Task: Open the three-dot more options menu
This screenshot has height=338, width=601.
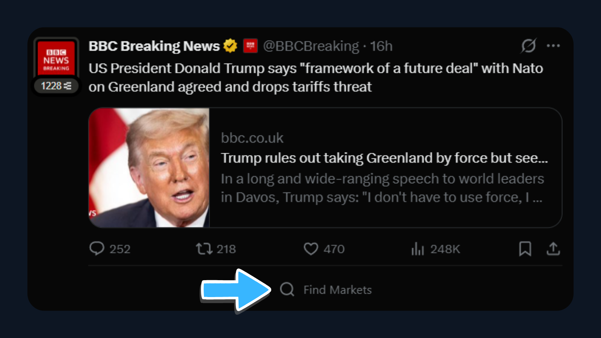Action: (554, 45)
